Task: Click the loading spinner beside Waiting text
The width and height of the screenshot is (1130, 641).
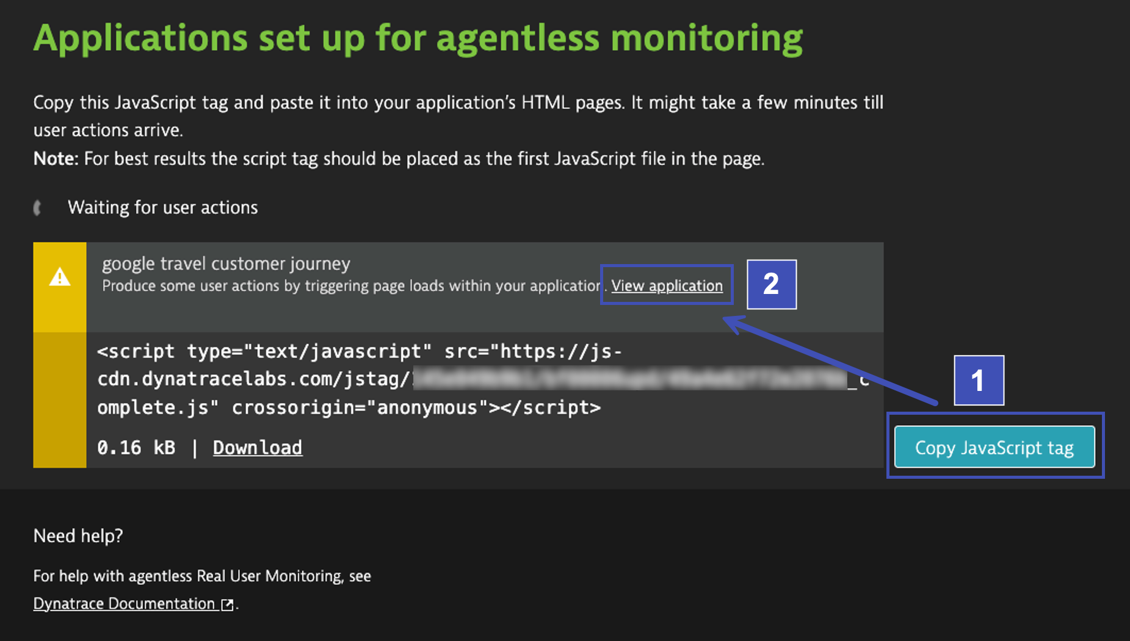Action: click(x=38, y=208)
